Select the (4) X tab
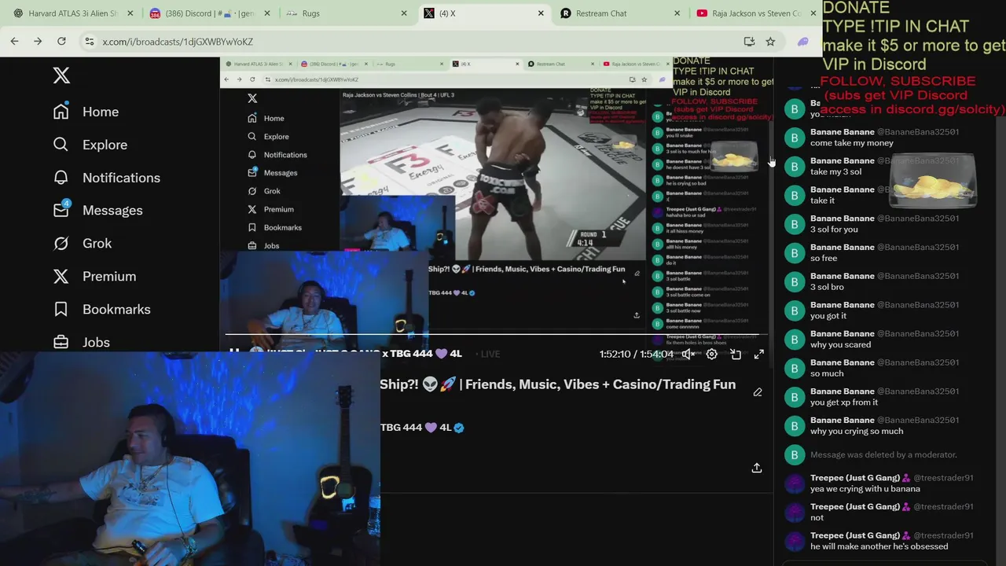Image resolution: width=1006 pixels, height=566 pixels. [x=483, y=13]
